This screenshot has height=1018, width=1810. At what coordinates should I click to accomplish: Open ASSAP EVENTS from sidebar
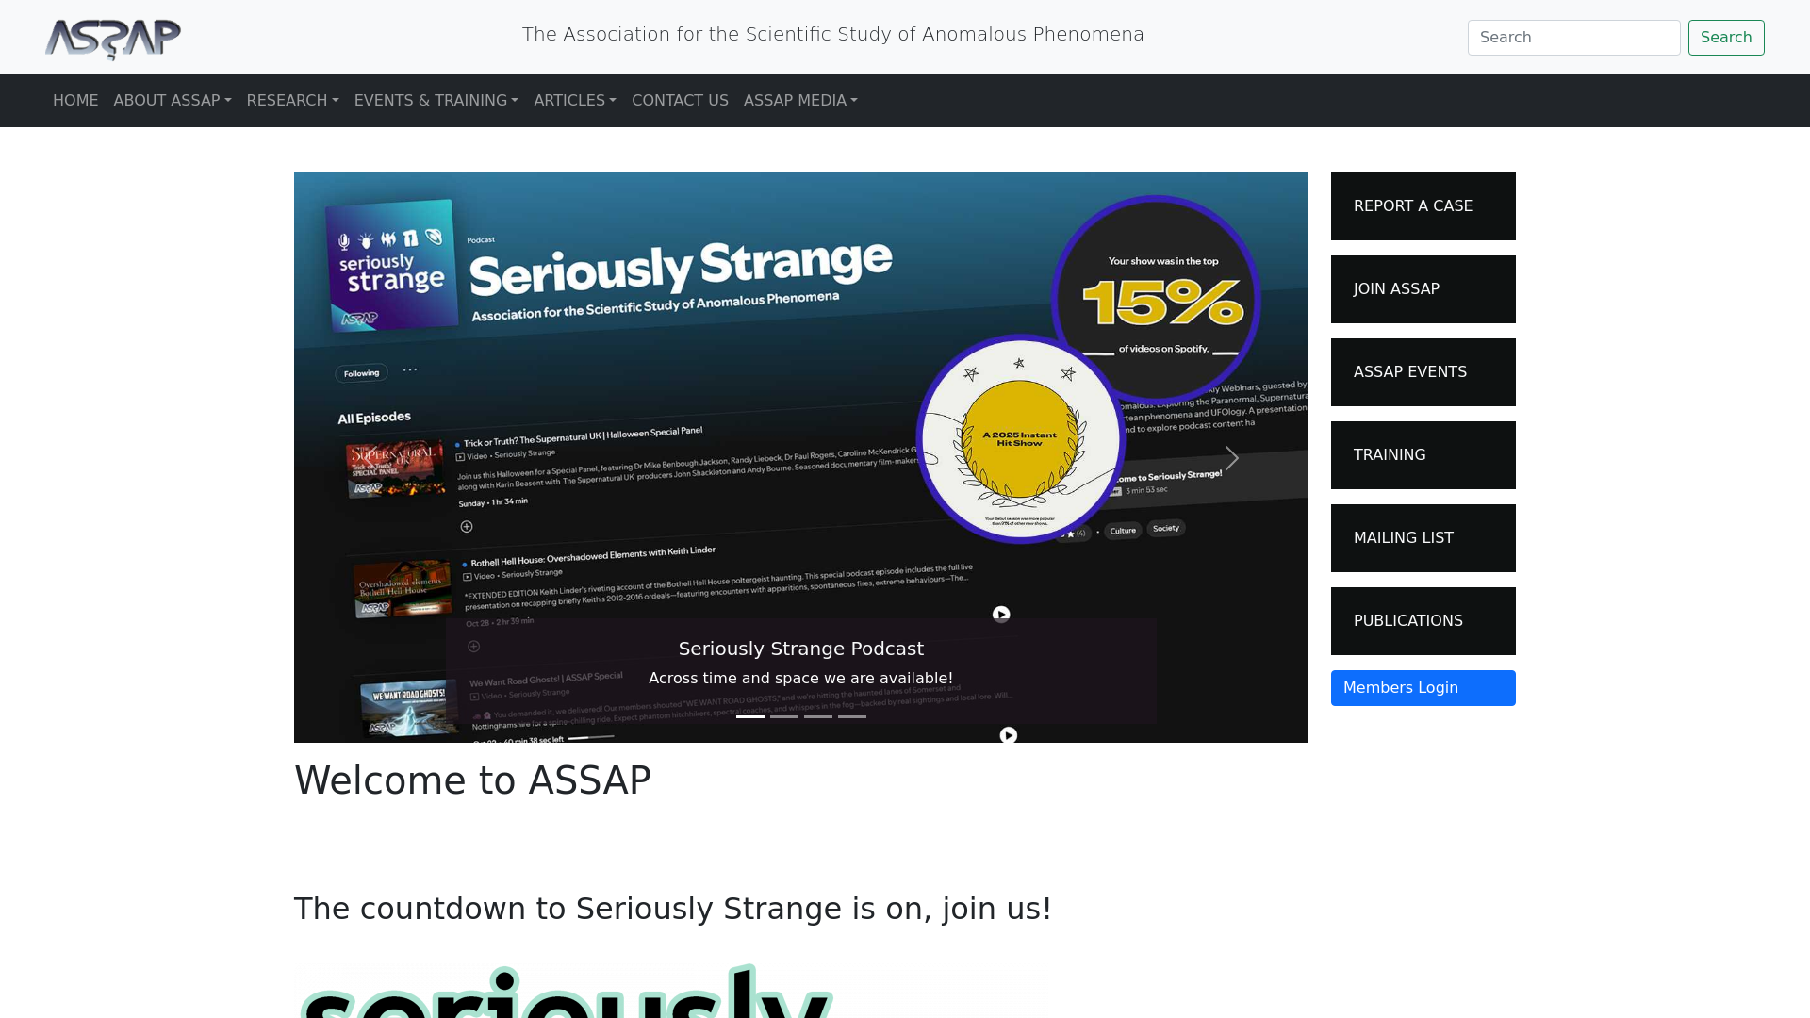coord(1423,372)
